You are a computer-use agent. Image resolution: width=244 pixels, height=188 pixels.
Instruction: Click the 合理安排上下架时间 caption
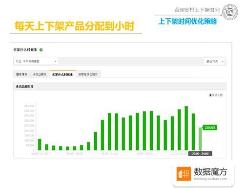pyautogui.click(x=197, y=10)
